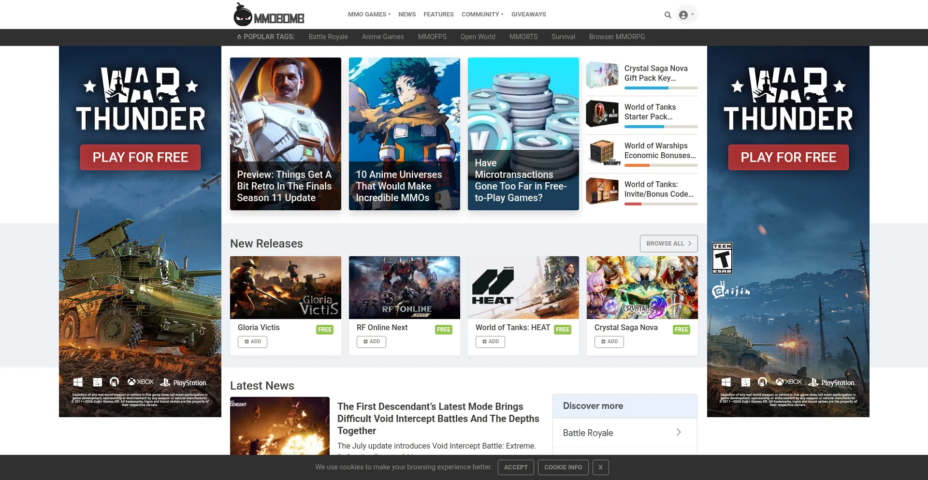This screenshot has width=928, height=480.
Task: Add RF Online Next to your library
Action: 371,342
